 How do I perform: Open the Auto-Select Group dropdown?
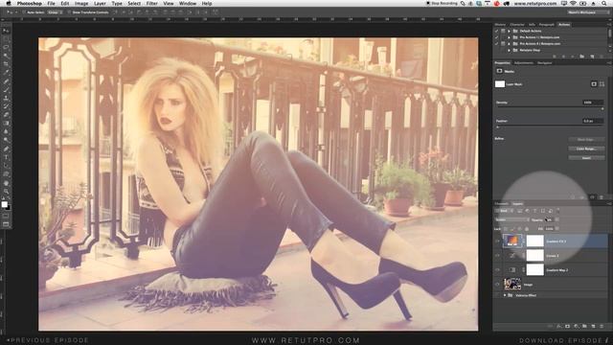pos(55,12)
